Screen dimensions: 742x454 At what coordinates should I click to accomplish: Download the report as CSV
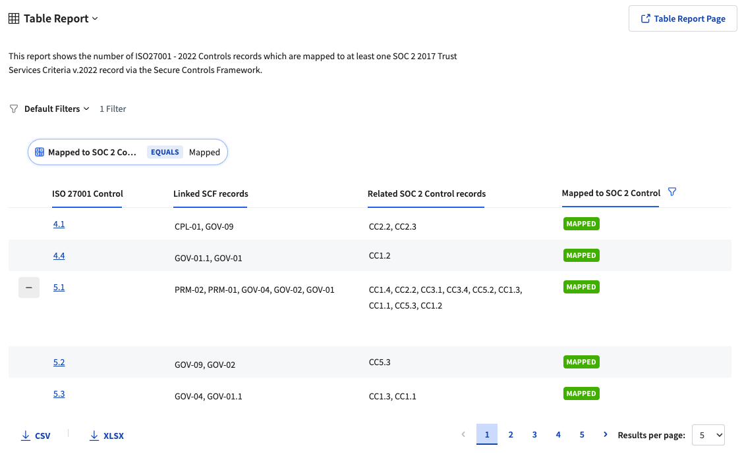[36, 436]
